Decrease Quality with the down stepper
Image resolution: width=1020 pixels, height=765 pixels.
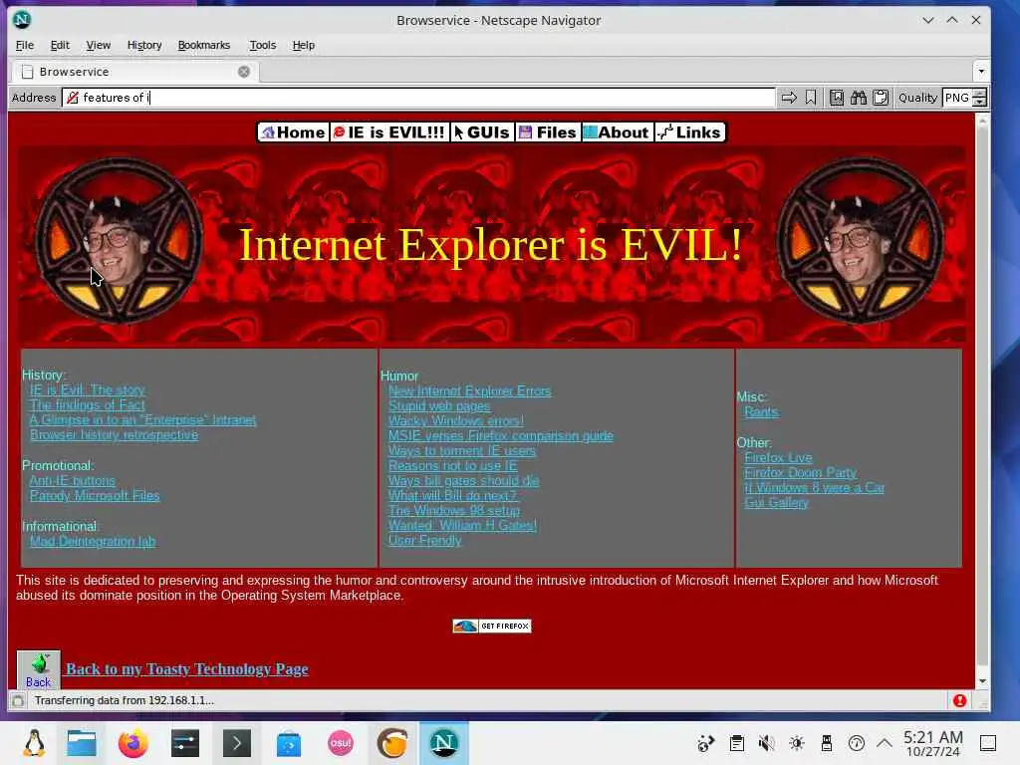[x=980, y=103]
